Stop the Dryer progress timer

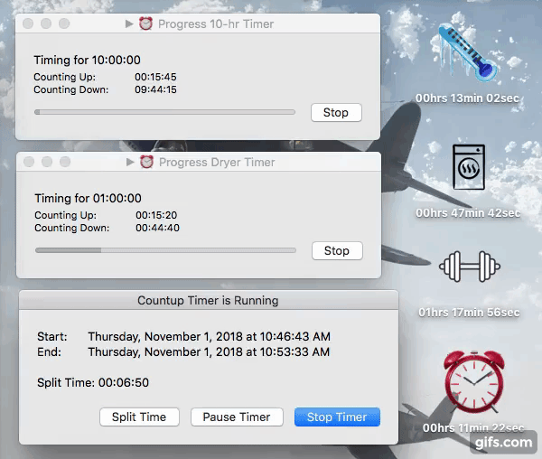336,250
